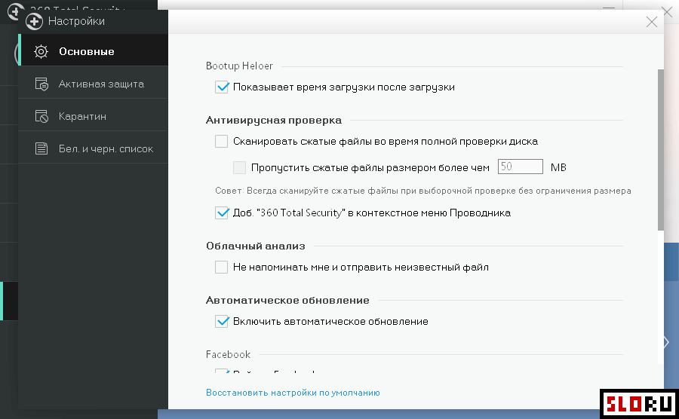Uncheck the Проводника context menu option
The image size is (679, 419).
pyautogui.click(x=222, y=213)
